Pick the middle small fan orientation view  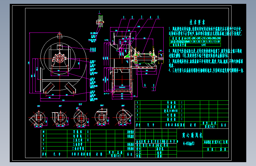click(81, 118)
